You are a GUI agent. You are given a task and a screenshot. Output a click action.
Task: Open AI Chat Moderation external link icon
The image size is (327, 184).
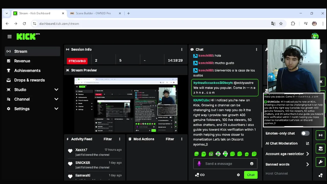click(308, 143)
